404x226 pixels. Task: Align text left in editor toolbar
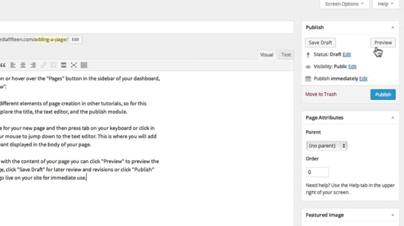point(13,65)
